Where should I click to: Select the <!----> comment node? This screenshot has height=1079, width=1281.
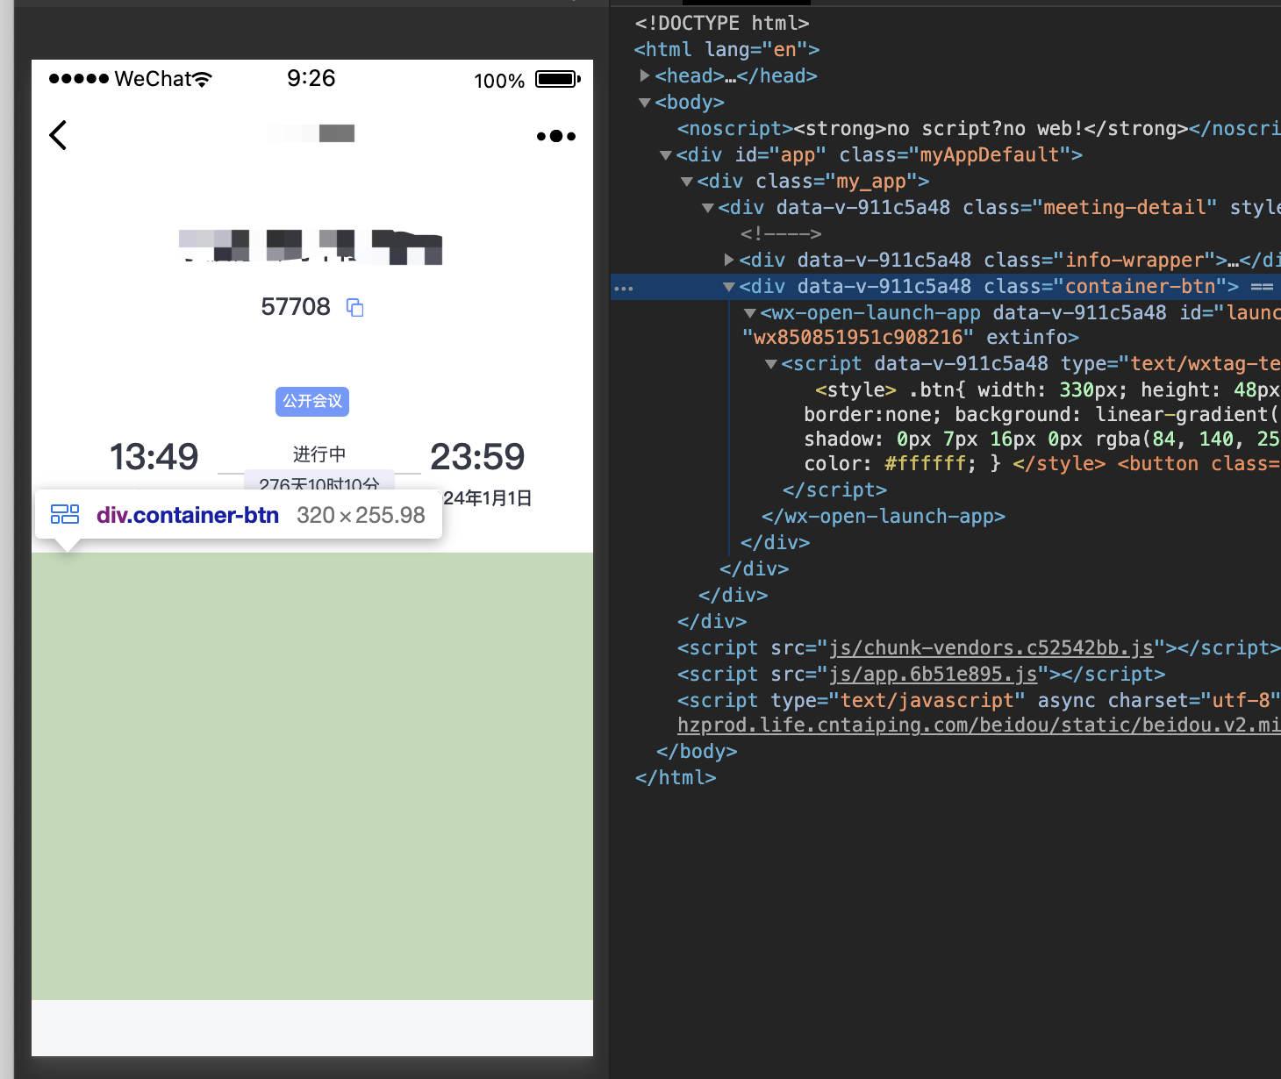click(x=781, y=233)
